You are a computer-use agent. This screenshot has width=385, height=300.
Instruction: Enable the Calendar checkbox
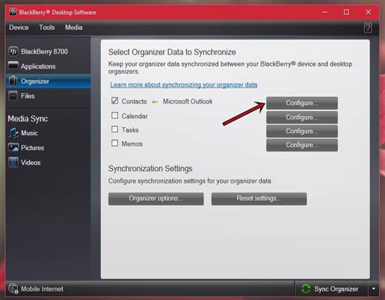pyautogui.click(x=115, y=115)
